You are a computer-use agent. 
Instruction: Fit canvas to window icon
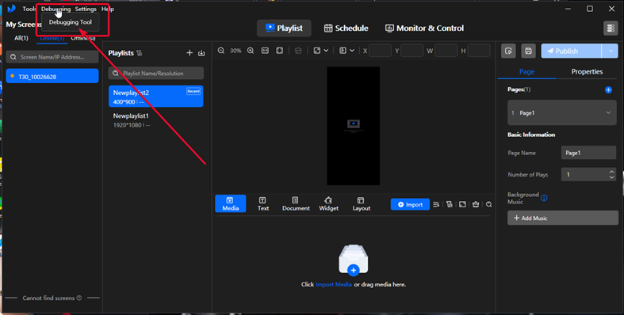click(280, 51)
